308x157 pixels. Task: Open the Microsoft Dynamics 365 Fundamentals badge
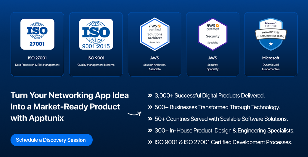pyautogui.click(x=271, y=34)
